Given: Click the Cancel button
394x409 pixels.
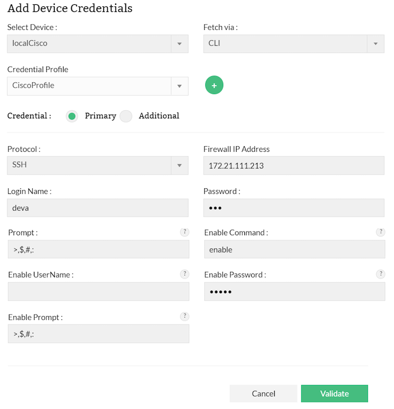Looking at the screenshot, I should 263,394.
